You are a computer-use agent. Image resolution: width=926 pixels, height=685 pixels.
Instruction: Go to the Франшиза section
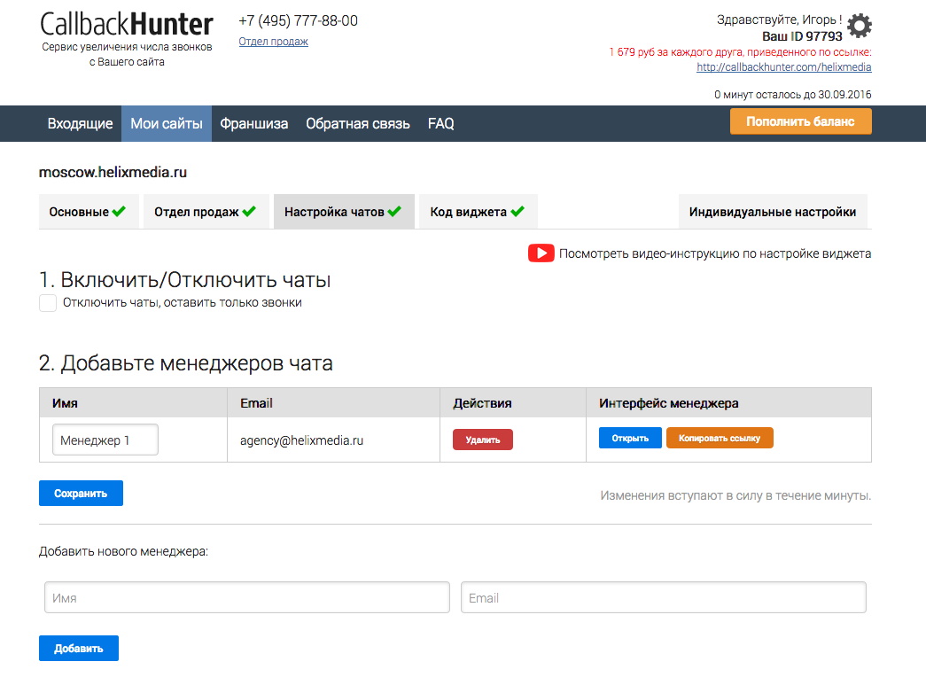coord(254,123)
